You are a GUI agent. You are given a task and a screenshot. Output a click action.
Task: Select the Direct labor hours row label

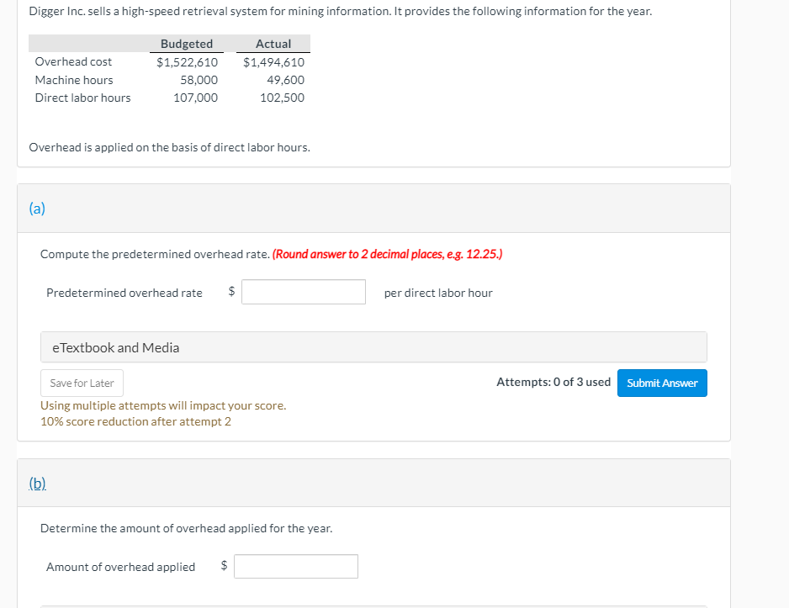click(x=82, y=98)
